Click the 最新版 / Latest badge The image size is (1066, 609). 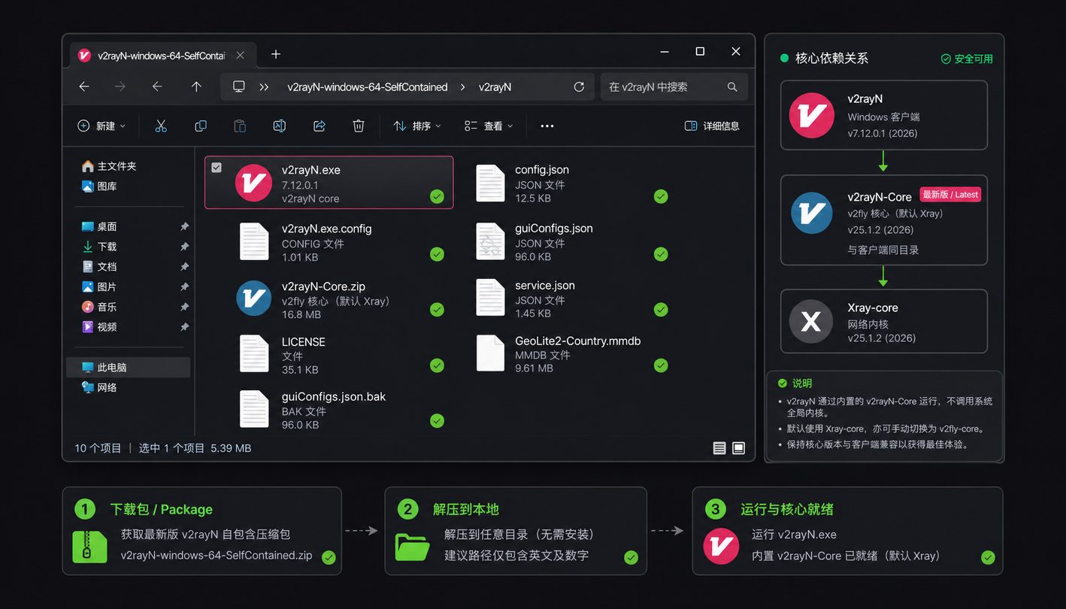tap(950, 195)
